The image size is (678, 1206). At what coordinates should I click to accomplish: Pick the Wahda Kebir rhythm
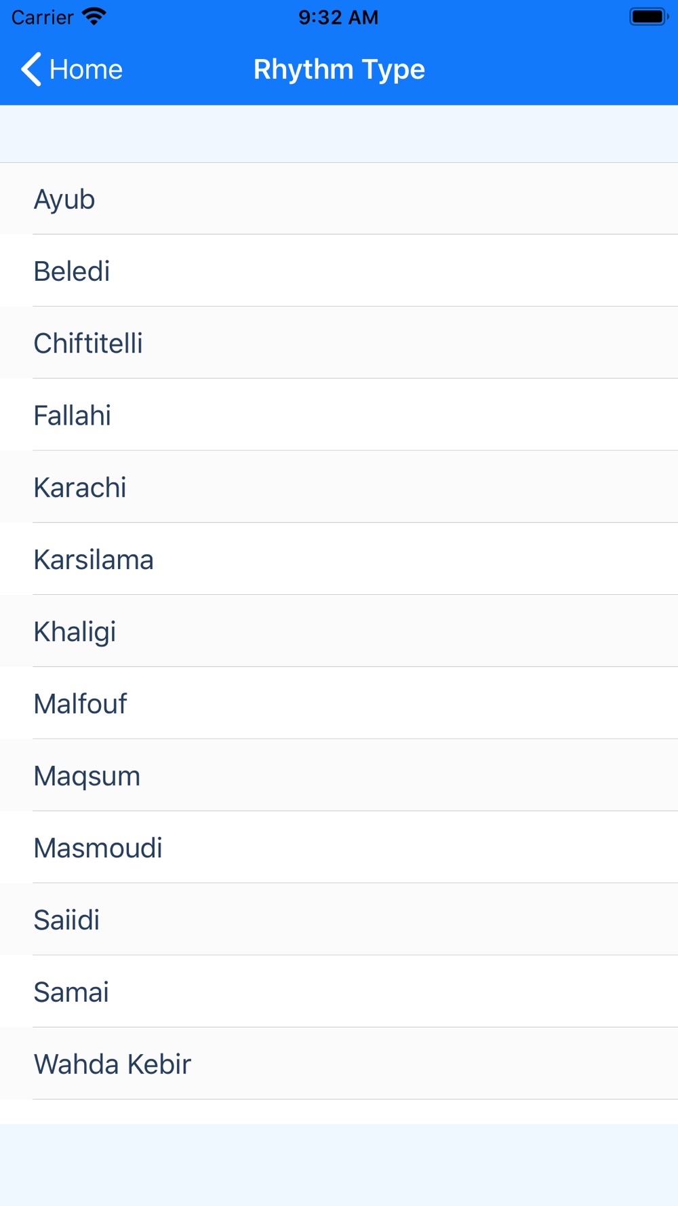coord(339,1064)
